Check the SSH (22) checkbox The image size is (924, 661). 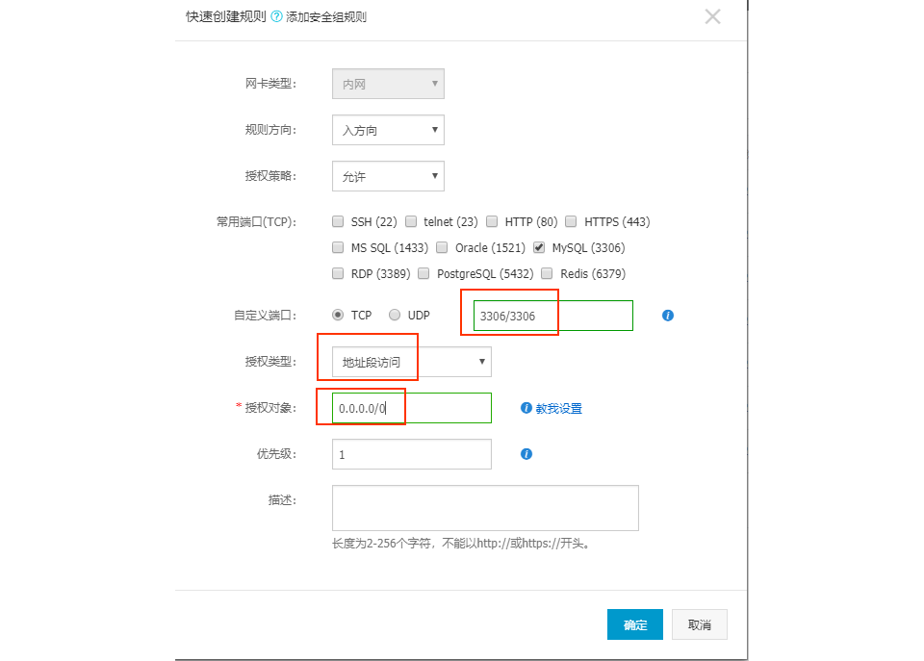tap(338, 221)
